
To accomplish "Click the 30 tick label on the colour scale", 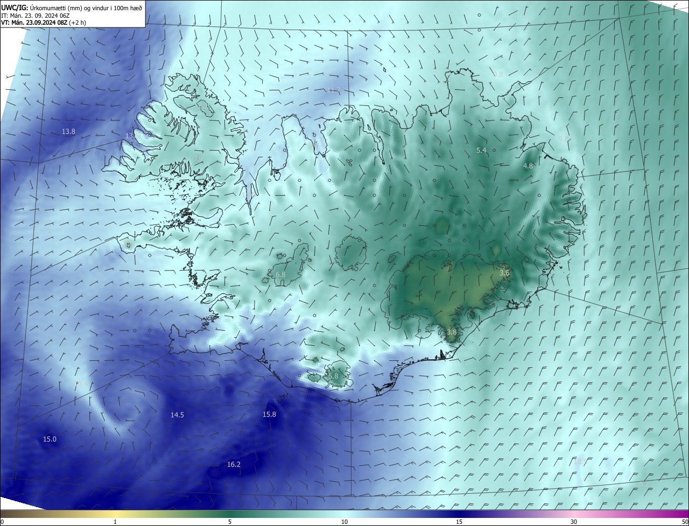I will point(574,522).
